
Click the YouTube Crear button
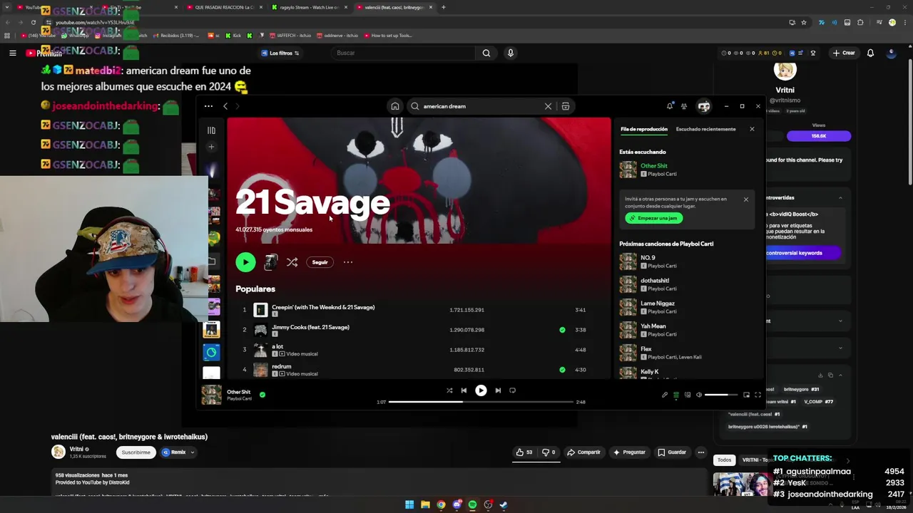click(844, 53)
